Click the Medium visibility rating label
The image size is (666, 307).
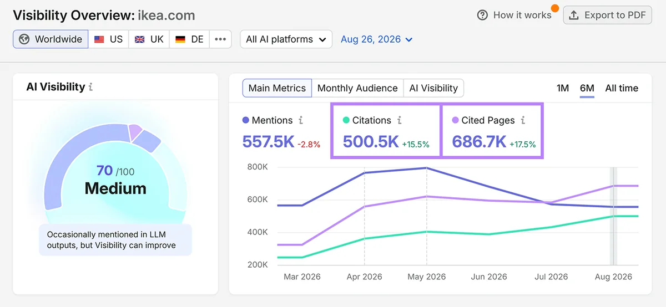[115, 188]
